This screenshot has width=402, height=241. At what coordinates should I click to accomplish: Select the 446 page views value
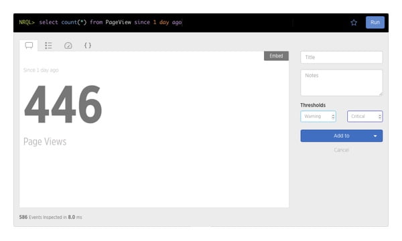63,104
